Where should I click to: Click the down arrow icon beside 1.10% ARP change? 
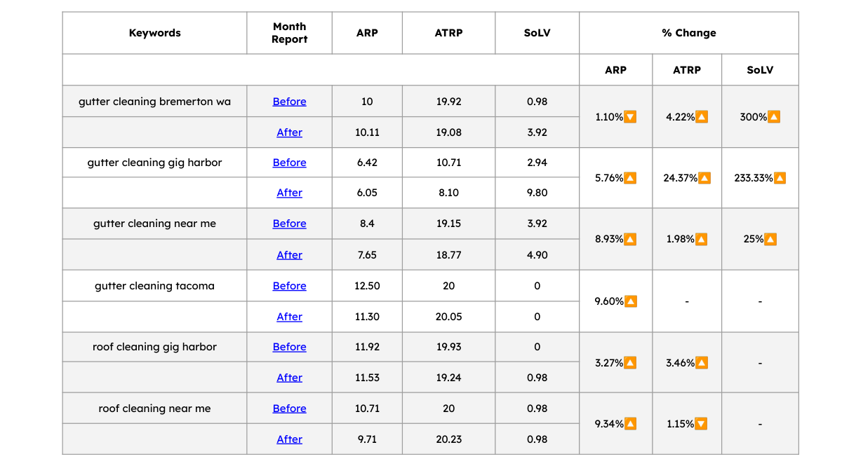click(630, 117)
